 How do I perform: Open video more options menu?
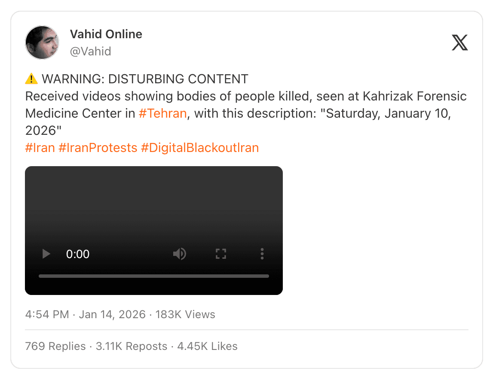(x=262, y=254)
